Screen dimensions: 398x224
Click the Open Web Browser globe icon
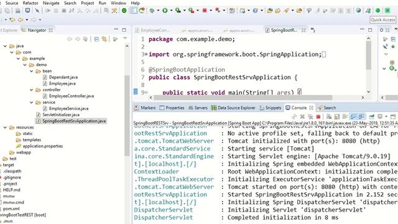pyautogui.click(x=358, y=11)
